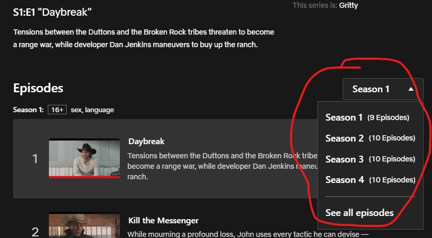Click the Daybreak episode description text

click(222, 166)
